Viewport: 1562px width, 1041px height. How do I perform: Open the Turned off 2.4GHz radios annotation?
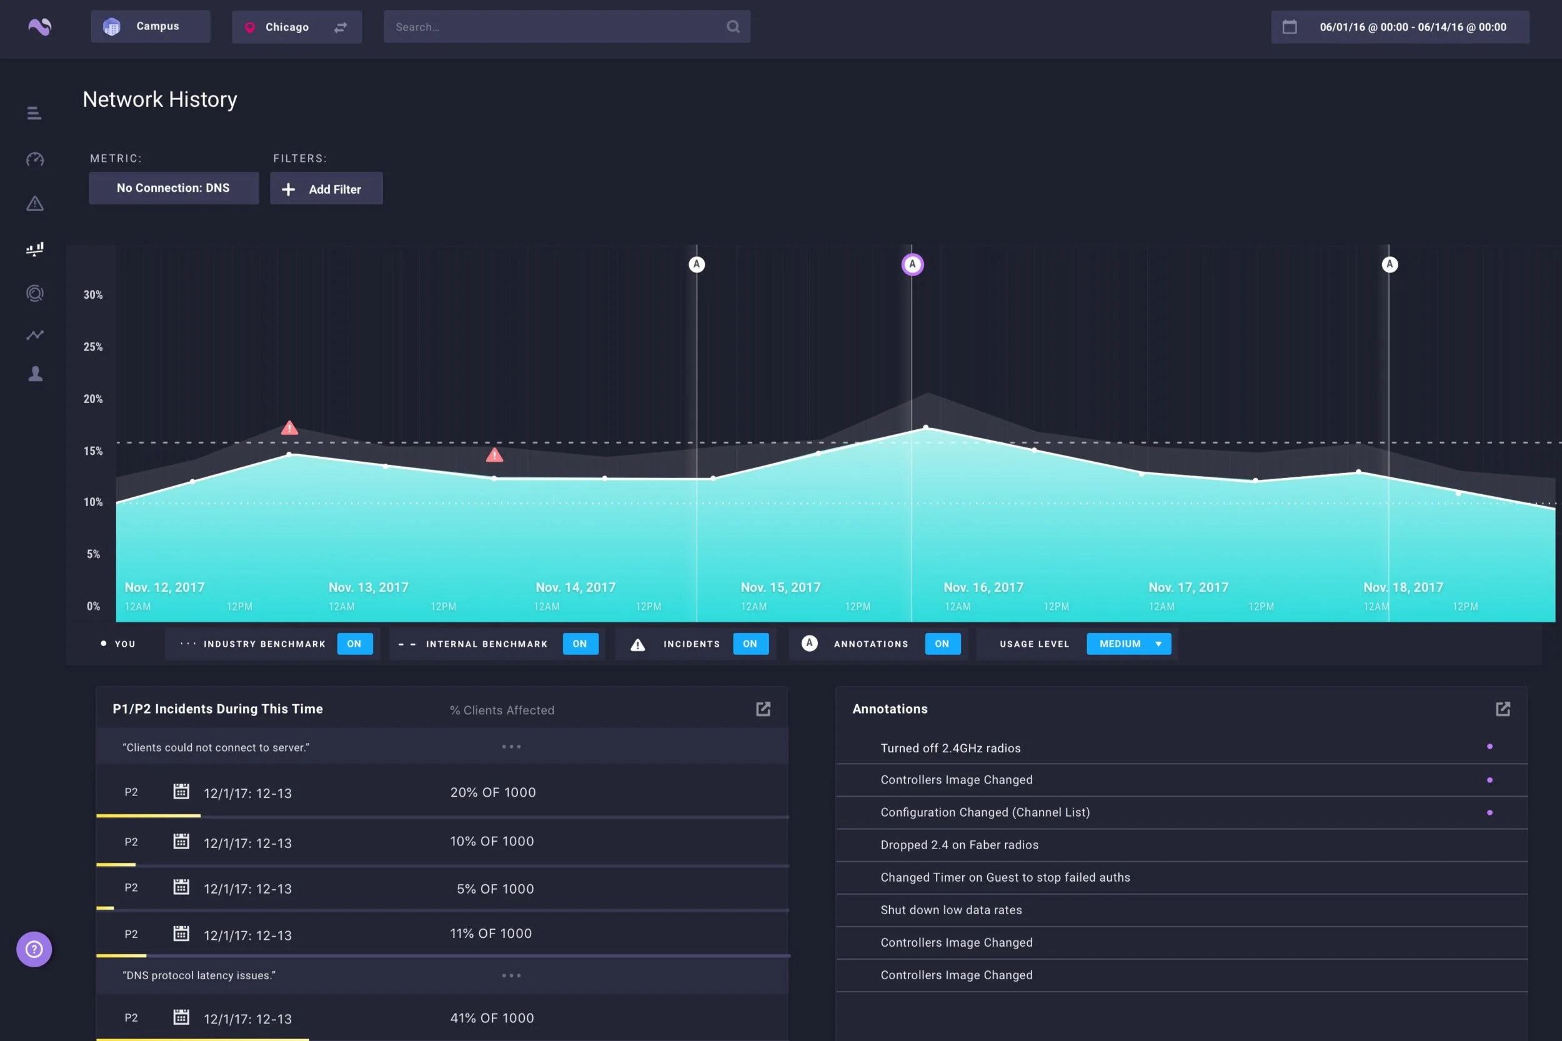point(950,748)
